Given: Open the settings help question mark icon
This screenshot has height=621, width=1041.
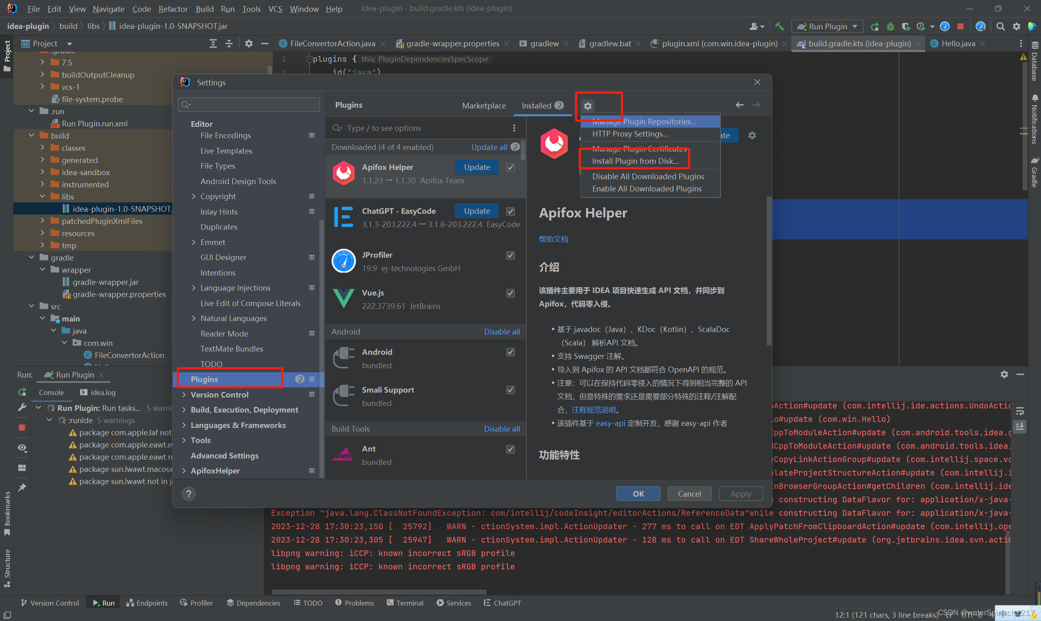Looking at the screenshot, I should click(188, 494).
